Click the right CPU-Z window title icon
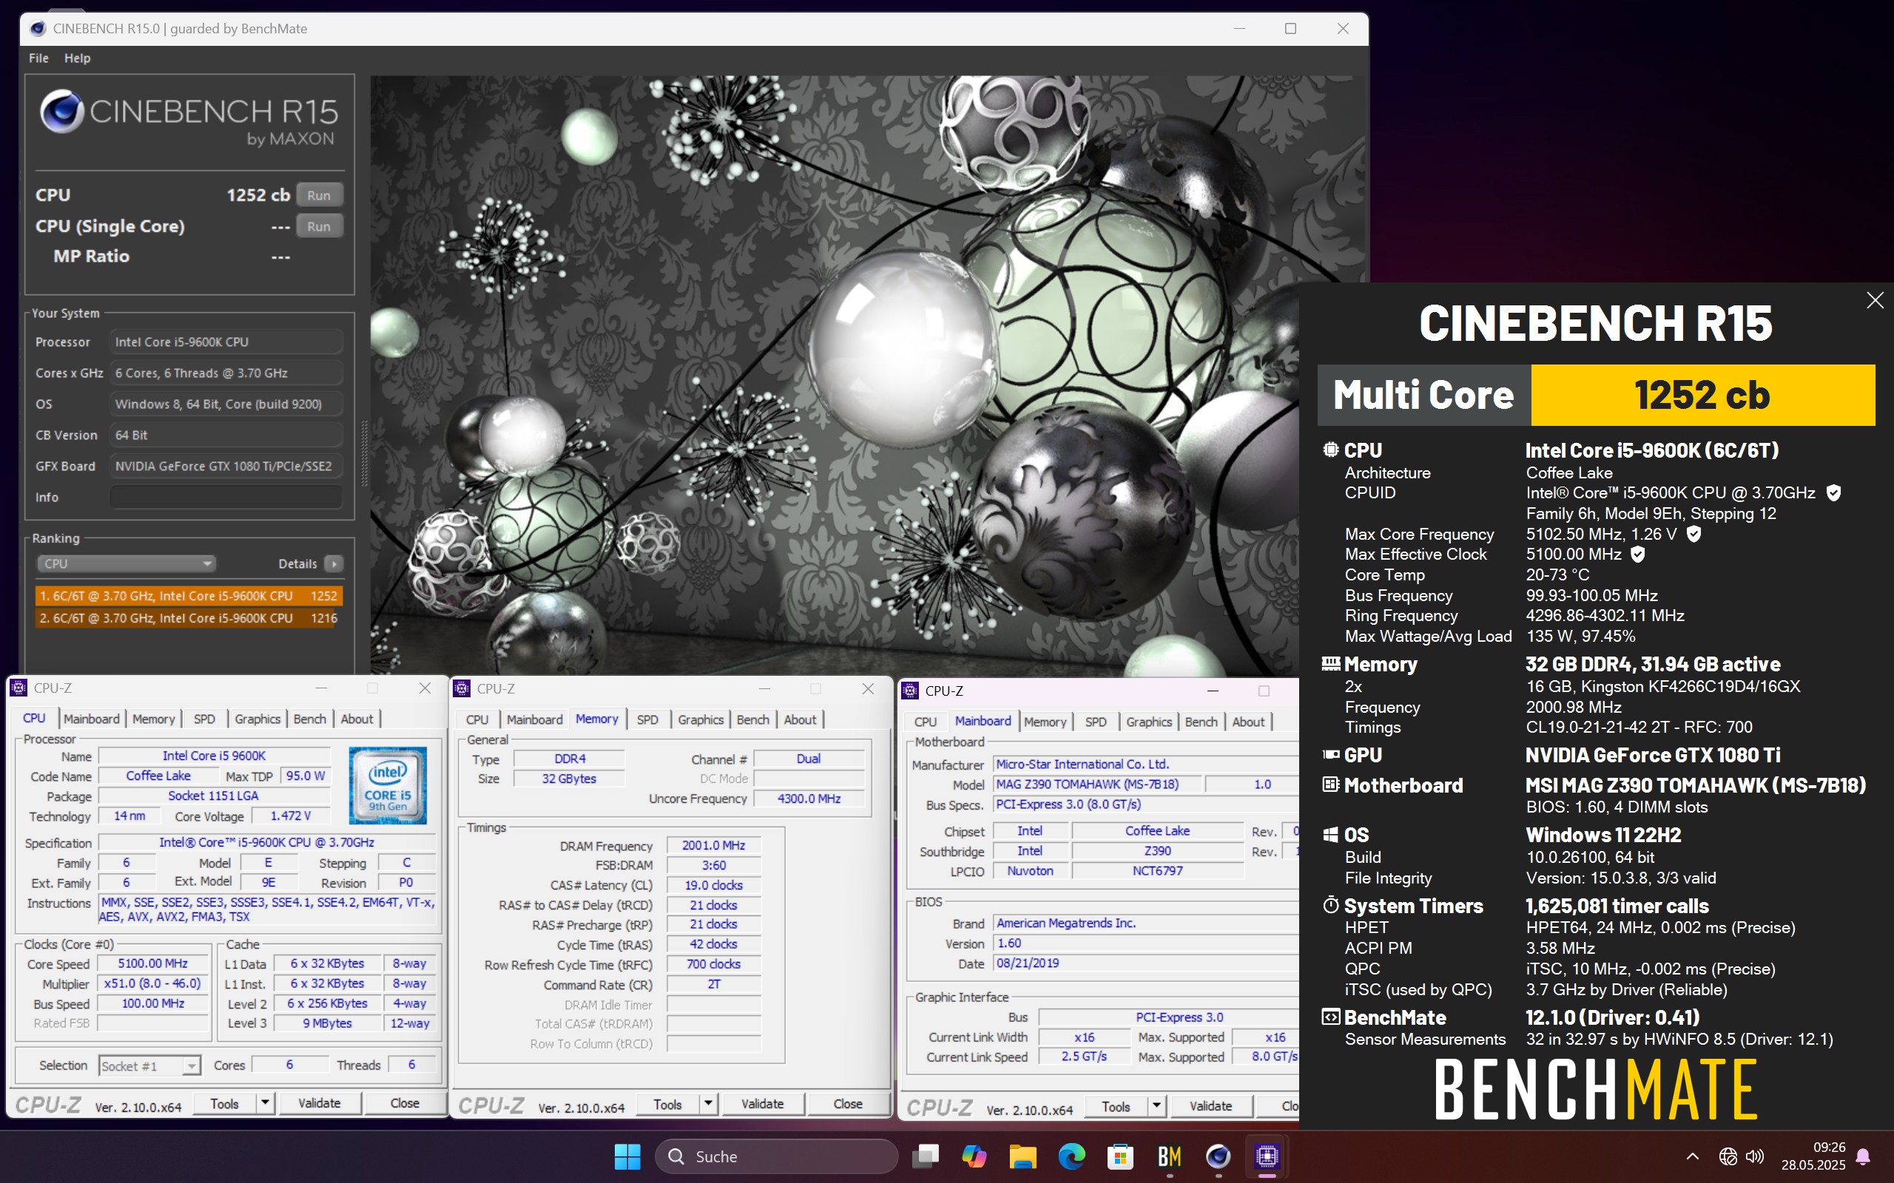This screenshot has height=1183, width=1894. [x=910, y=691]
